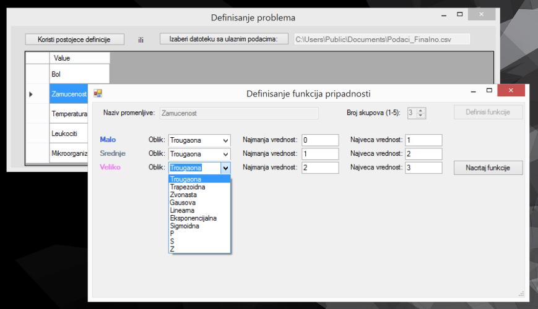Pick Eksponencijalna from the dropdown list
The height and width of the screenshot is (309, 538).
coord(199,218)
